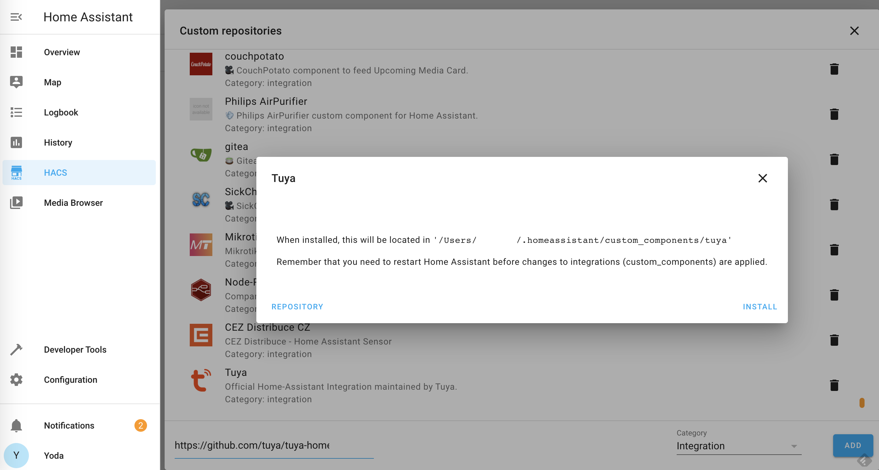This screenshot has width=879, height=470.
Task: Remove the Tuya repository with trash icon
Action: (834, 385)
